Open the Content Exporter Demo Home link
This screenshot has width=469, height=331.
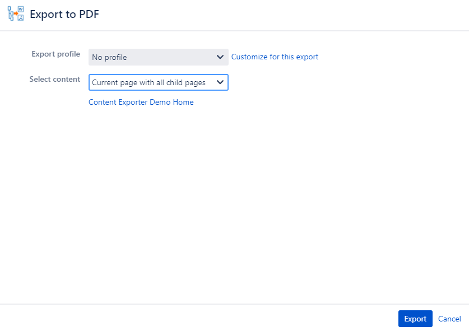(x=141, y=102)
